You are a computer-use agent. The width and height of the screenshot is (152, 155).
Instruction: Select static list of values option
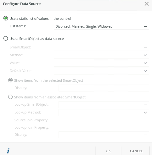point(6,18)
